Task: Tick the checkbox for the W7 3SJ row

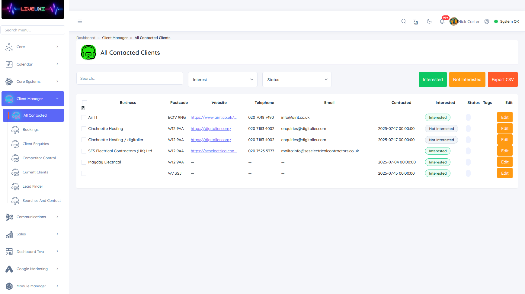Action: coord(84,173)
